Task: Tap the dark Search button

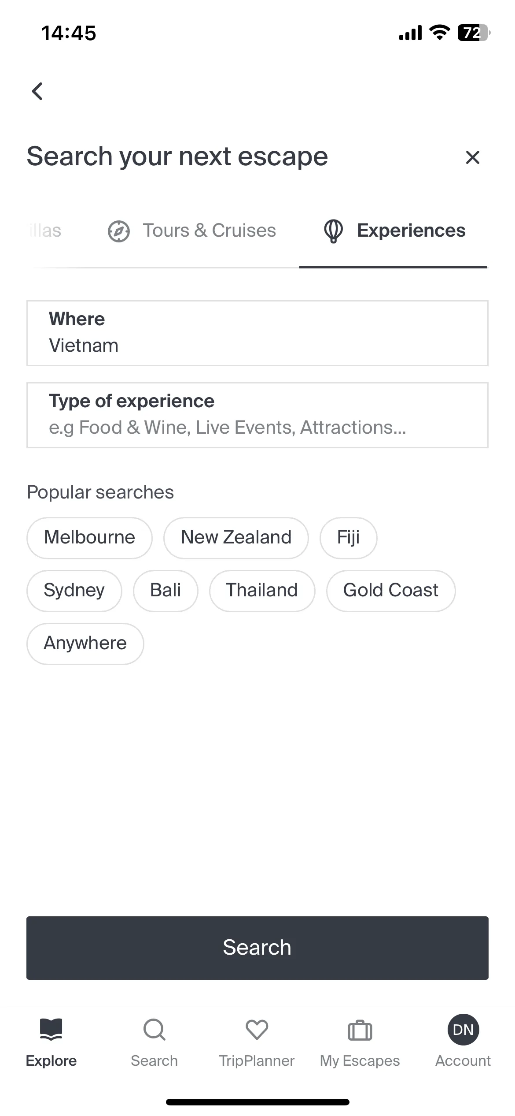Action: coord(257,948)
